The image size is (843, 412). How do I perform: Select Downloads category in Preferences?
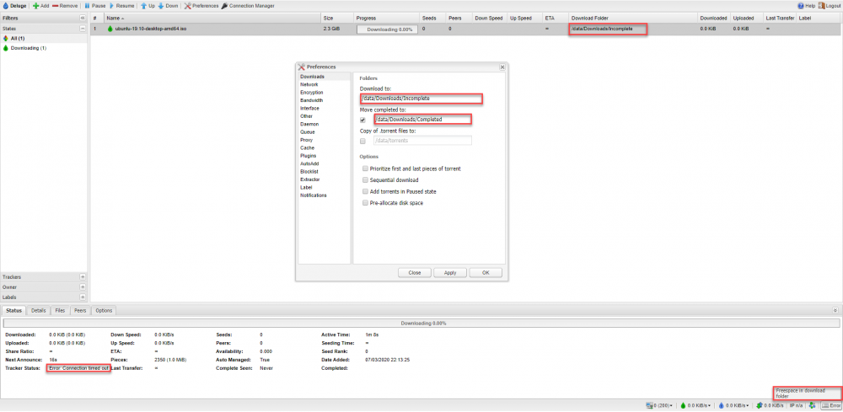(x=325, y=77)
